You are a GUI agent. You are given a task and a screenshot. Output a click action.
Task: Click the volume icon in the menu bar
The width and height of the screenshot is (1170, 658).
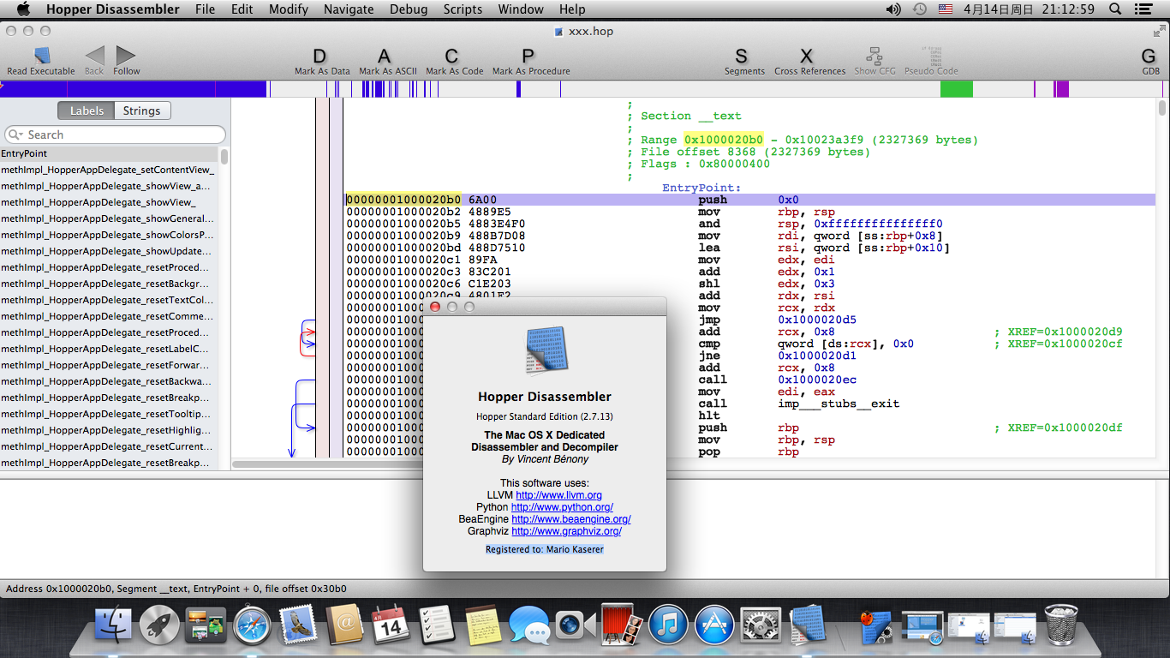coord(893,9)
